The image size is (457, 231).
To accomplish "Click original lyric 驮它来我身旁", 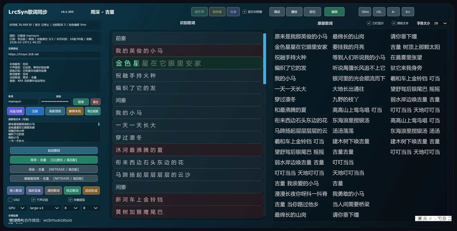I will point(406,68).
